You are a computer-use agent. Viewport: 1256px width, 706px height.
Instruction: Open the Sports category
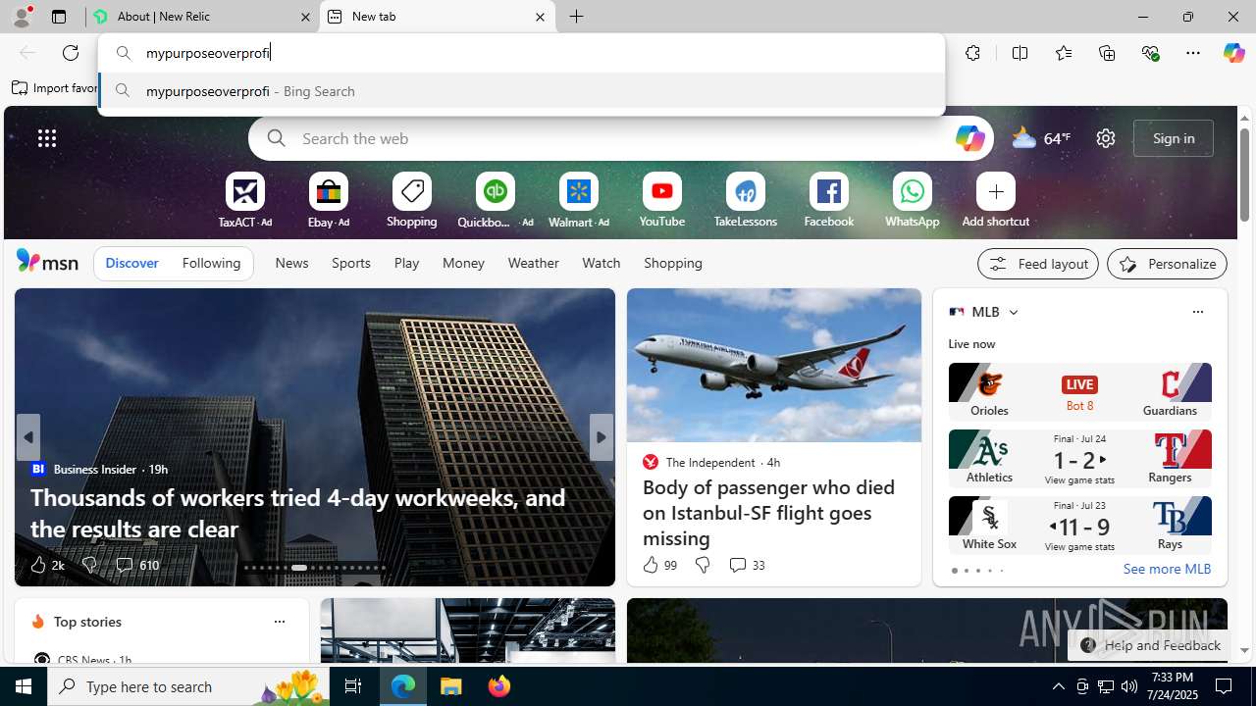350,263
